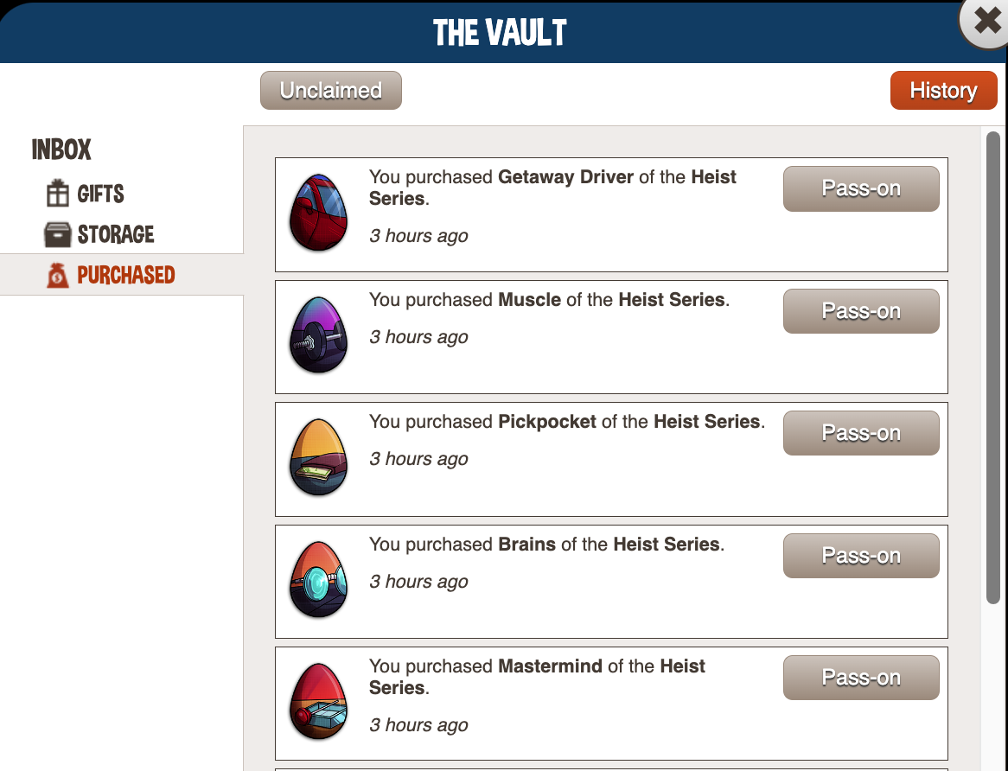Select the Getaway Driver egg image
1008x771 pixels.
(x=318, y=212)
